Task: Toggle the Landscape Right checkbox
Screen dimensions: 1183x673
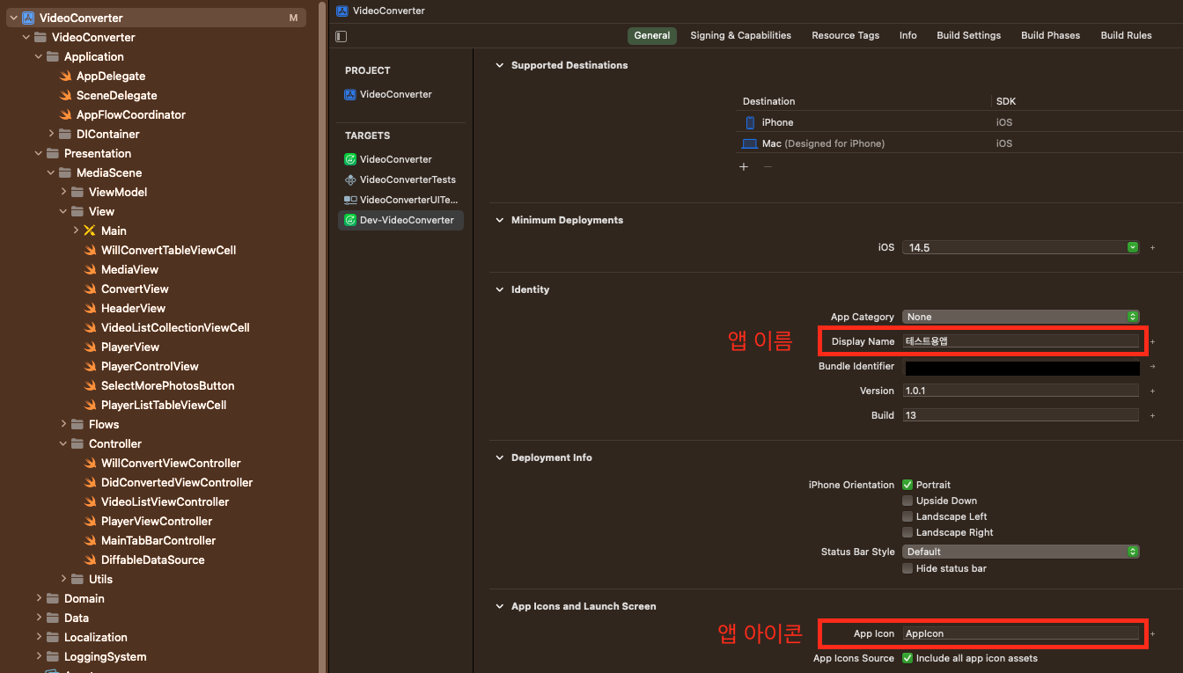Action: pos(907,532)
